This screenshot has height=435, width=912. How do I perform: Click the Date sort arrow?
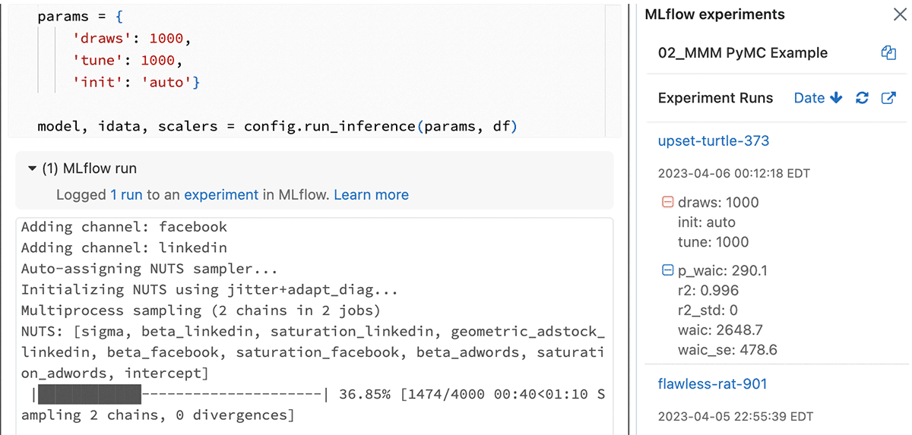pyautogui.click(x=837, y=98)
